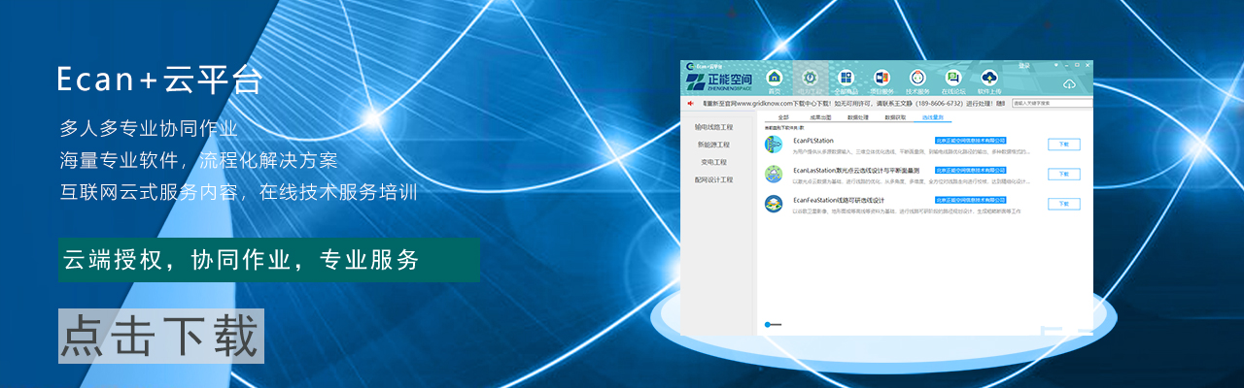Viewport: 1244px width, 388px height.
Task: Click the company tag beside EcanLasStation
Action: coord(971,170)
